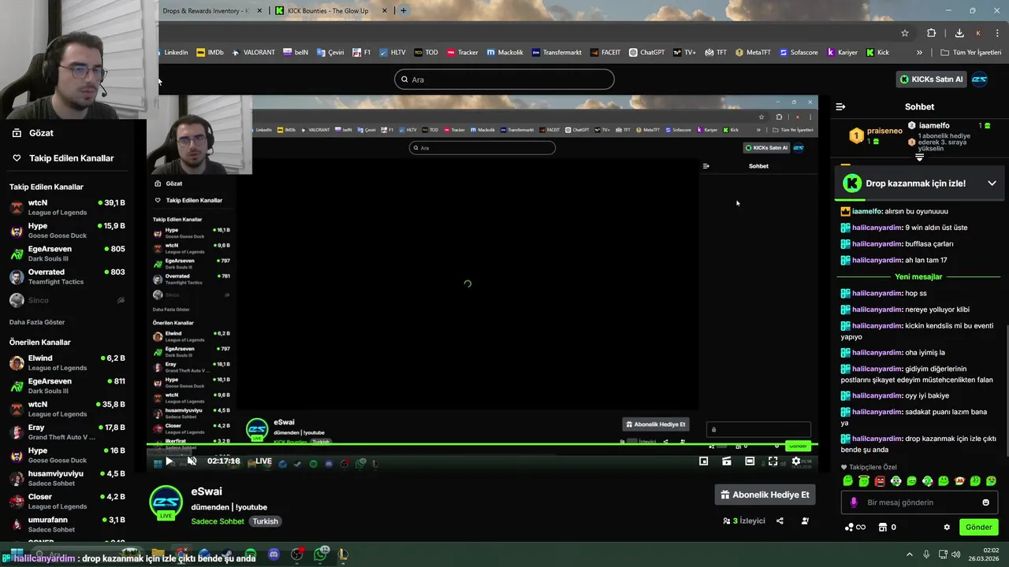Image resolution: width=1009 pixels, height=567 pixels.
Task: Focus the Ara search field
Action: [x=504, y=80]
